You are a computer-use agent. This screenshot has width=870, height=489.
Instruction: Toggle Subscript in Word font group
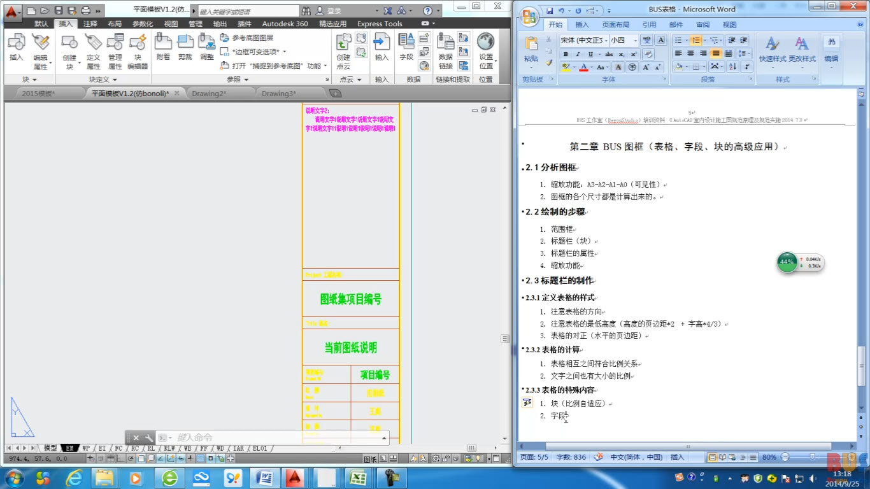(622, 54)
